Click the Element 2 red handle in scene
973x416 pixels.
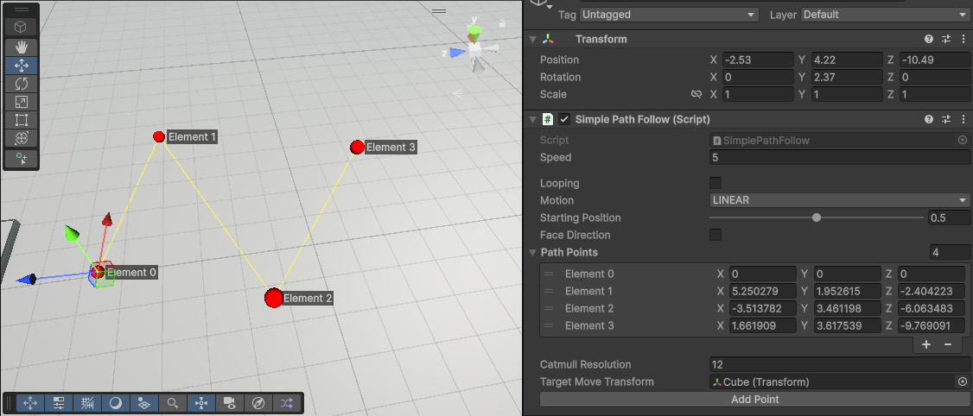[x=273, y=299]
